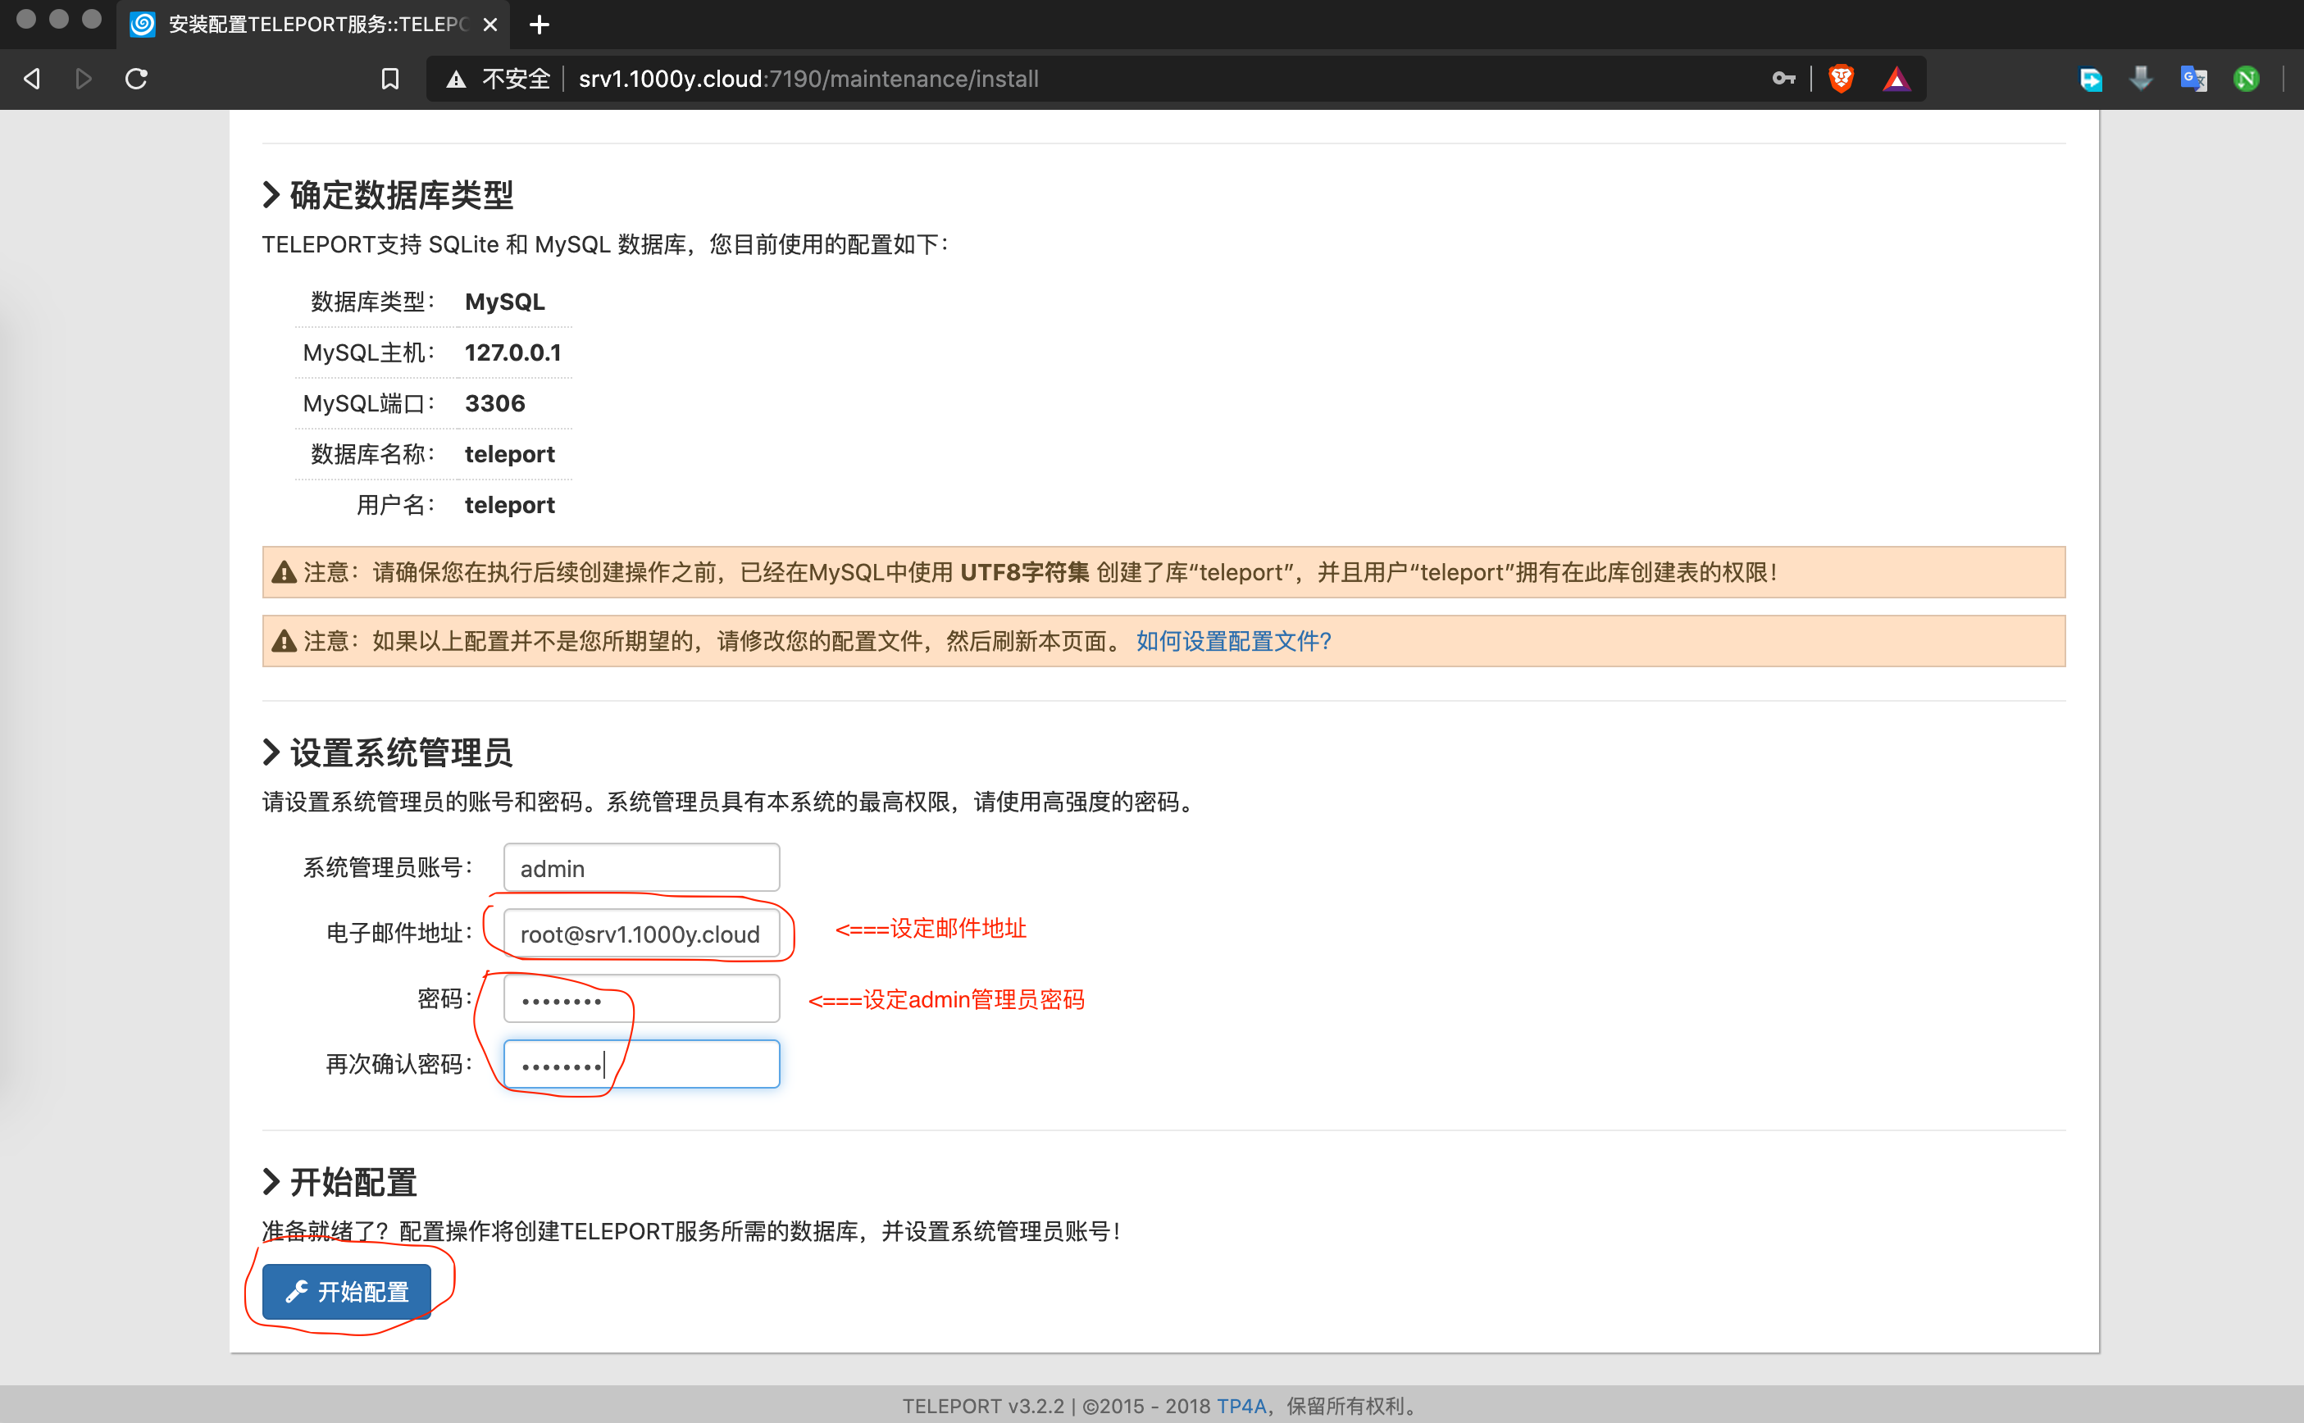Image resolution: width=2304 pixels, height=1423 pixels.
Task: Open the Google Translate extension
Action: pos(2194,79)
